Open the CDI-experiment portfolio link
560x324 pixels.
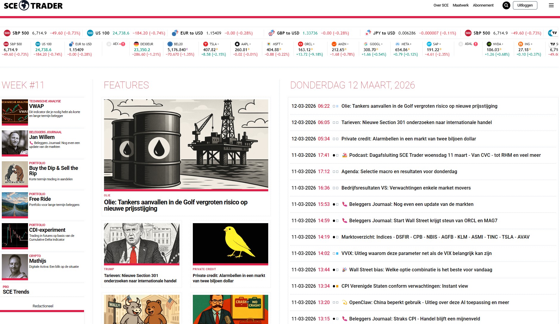tap(47, 230)
